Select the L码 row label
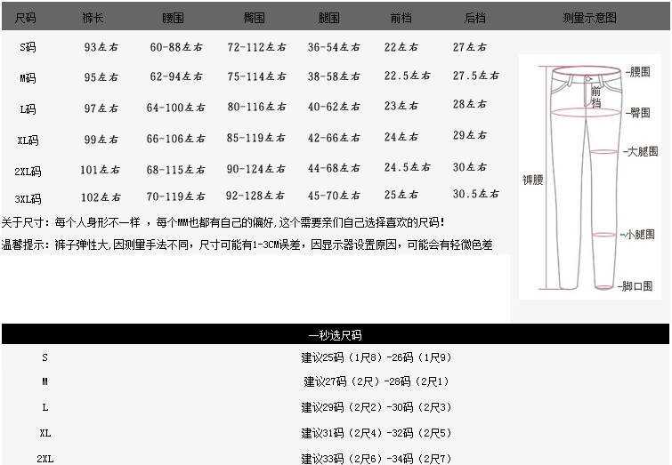The width and height of the screenshot is (672, 465). pyautogui.click(x=28, y=109)
